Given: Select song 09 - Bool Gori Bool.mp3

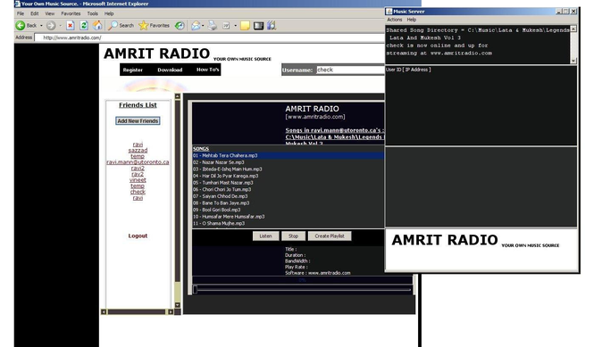Looking at the screenshot, I should tap(288, 210).
